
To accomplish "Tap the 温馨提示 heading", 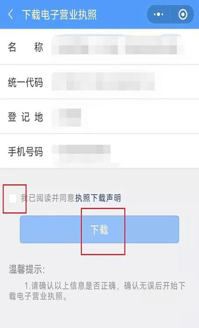I will [x=27, y=269].
